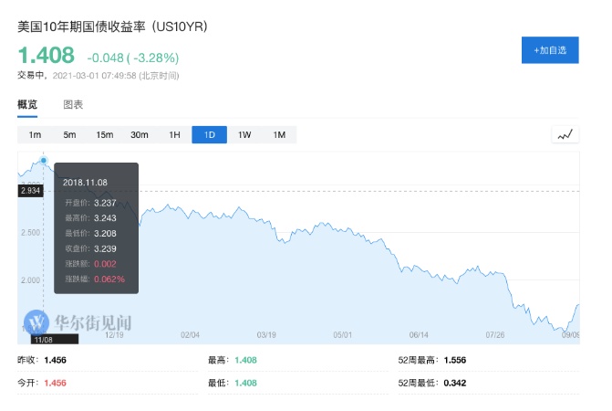Image resolution: width=612 pixels, height=411 pixels.
Task: Open the line chart style icon
Action: (x=565, y=135)
